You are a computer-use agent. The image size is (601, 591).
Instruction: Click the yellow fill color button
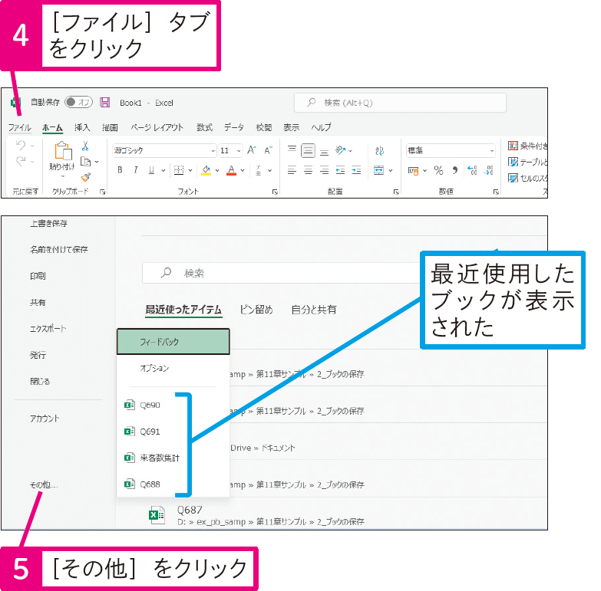(206, 170)
